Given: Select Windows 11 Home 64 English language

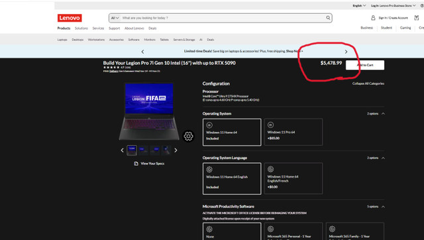Looking at the screenshot, I should [232, 178].
